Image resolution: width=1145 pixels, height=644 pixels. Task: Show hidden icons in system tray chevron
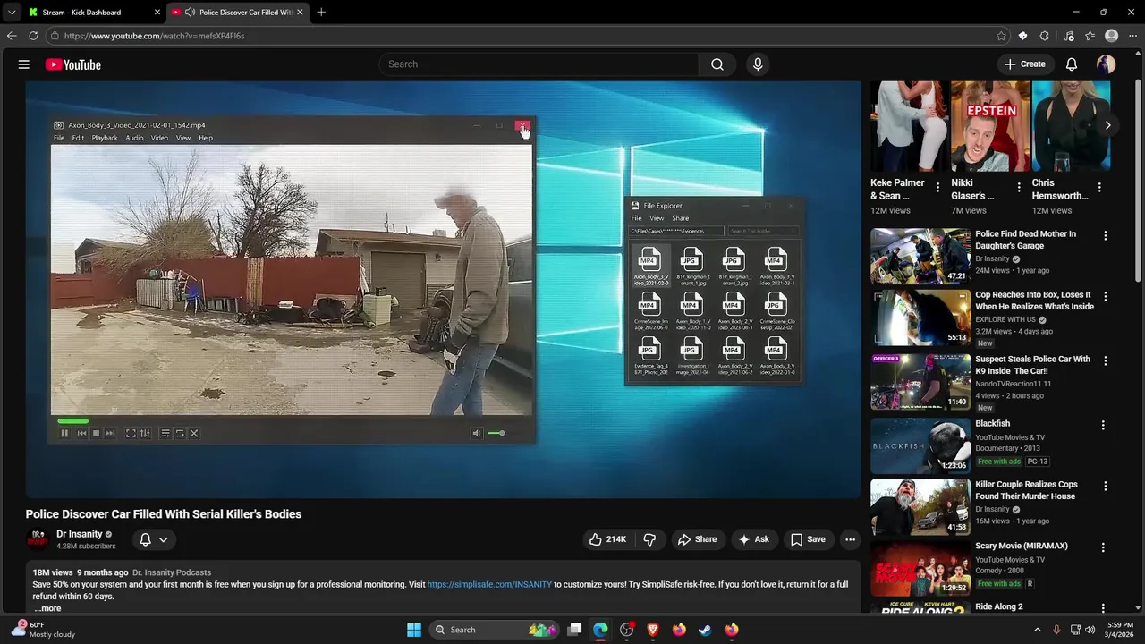click(x=1038, y=630)
